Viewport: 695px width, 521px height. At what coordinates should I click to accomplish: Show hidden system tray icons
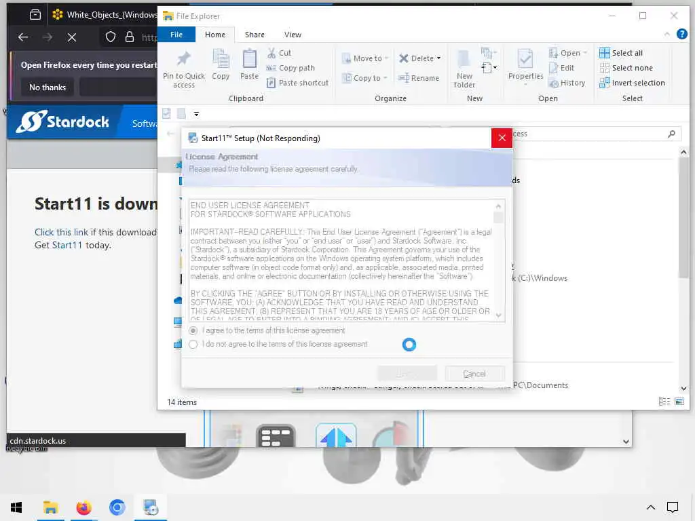[x=651, y=507]
